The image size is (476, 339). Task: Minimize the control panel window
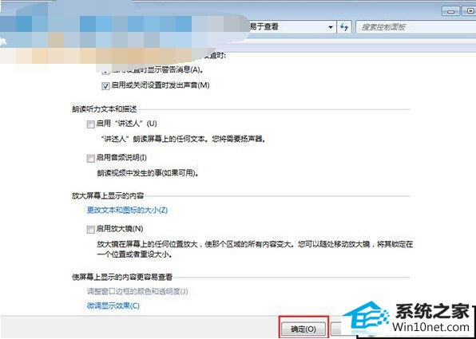(452, 11)
